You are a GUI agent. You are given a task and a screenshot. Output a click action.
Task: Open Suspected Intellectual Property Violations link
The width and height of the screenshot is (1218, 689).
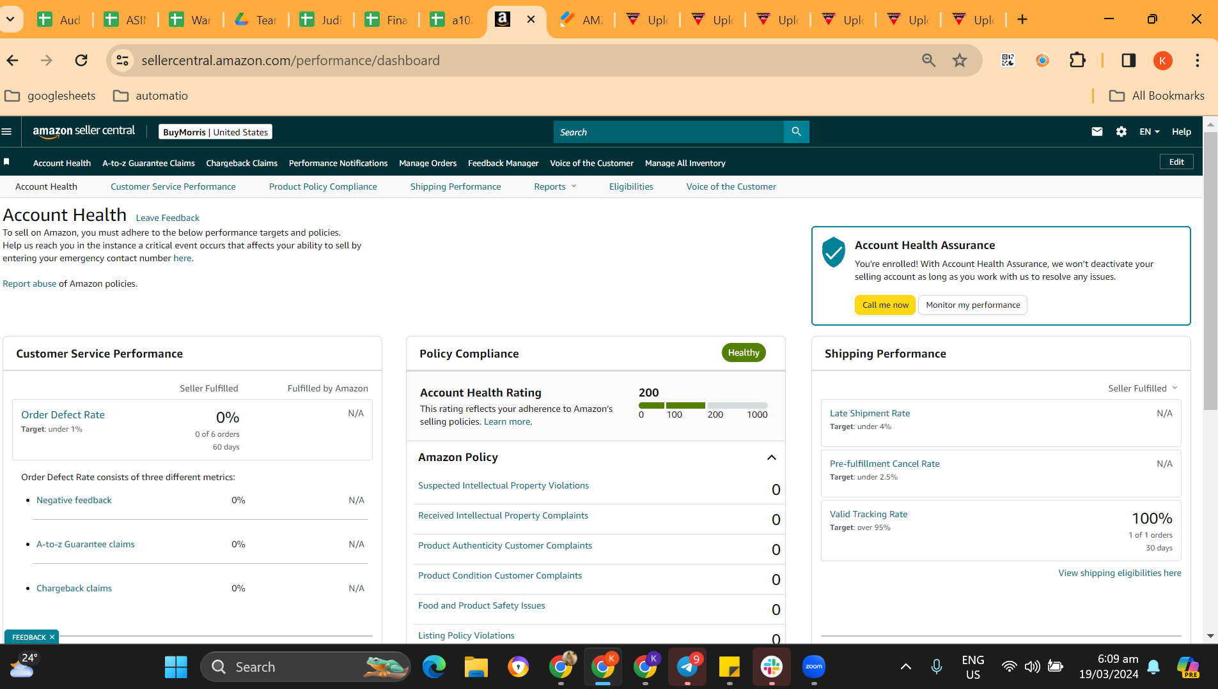[503, 485]
